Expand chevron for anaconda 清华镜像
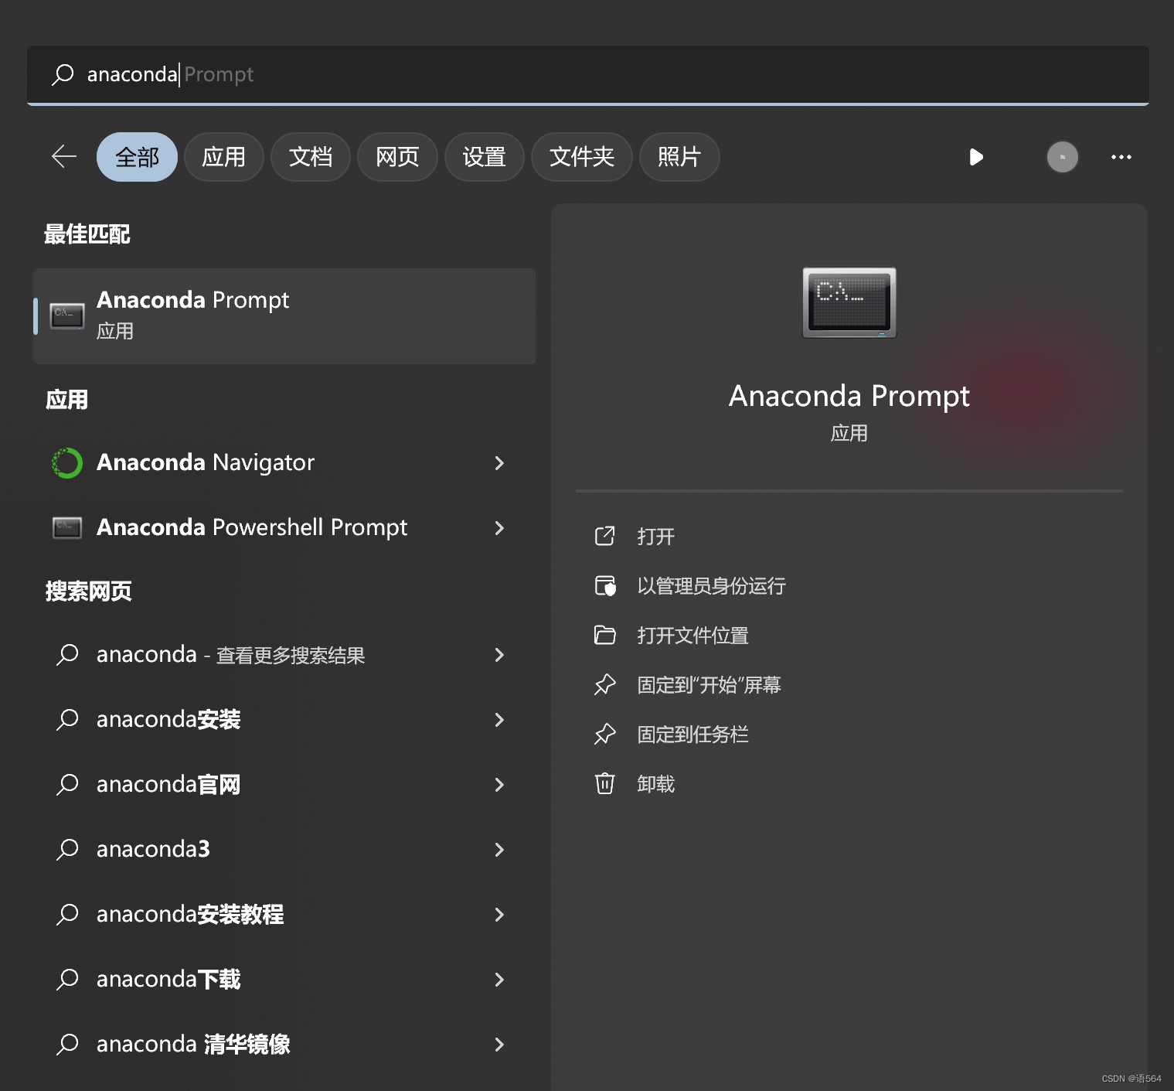This screenshot has width=1174, height=1091. coord(499,1045)
